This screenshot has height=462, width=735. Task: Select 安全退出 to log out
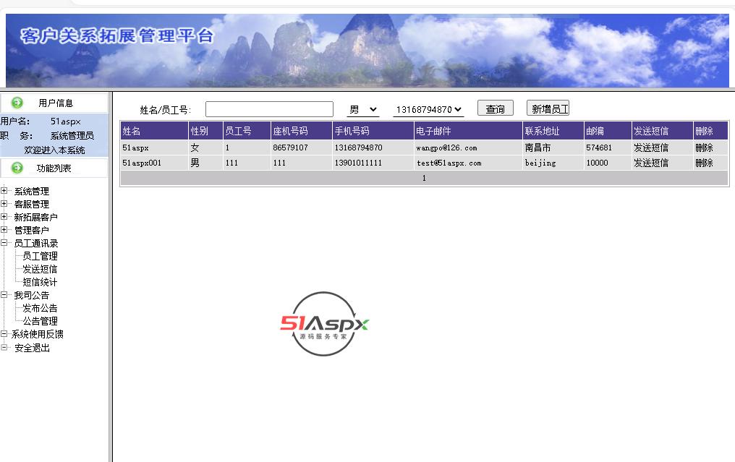pos(32,348)
